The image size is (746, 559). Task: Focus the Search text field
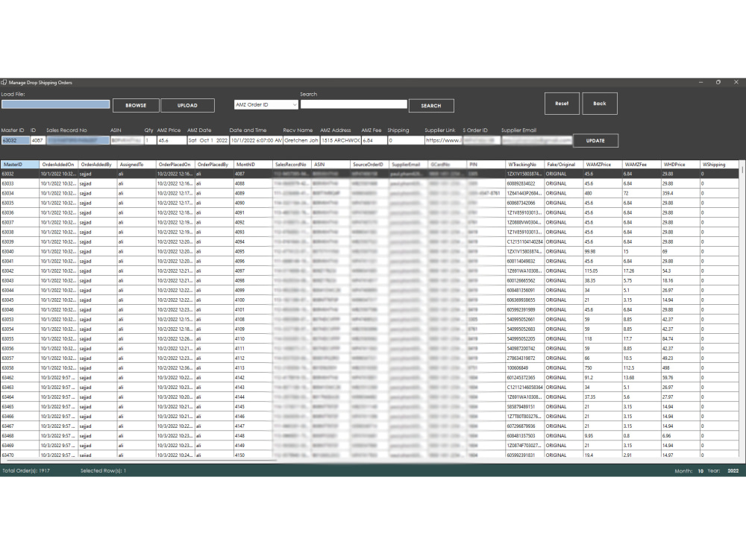point(354,104)
